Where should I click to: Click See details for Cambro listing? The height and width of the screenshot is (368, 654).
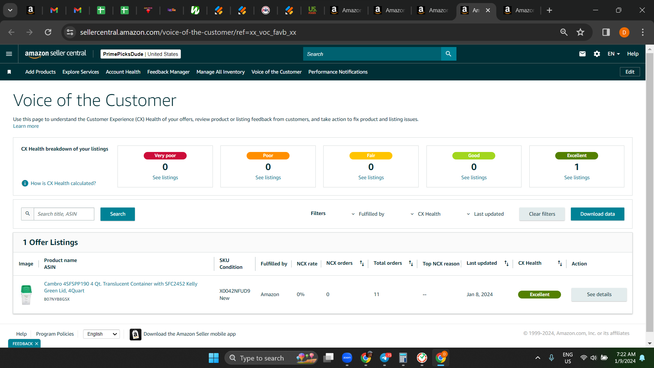599,295
